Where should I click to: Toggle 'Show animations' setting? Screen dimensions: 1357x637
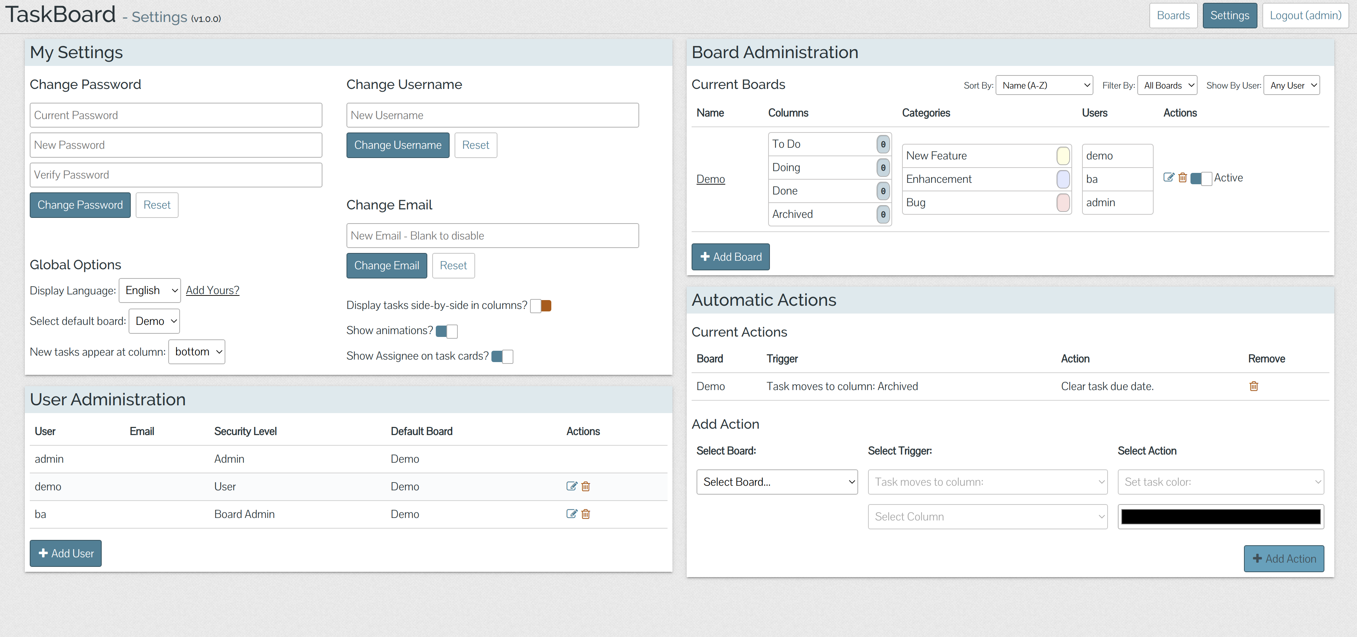click(446, 331)
